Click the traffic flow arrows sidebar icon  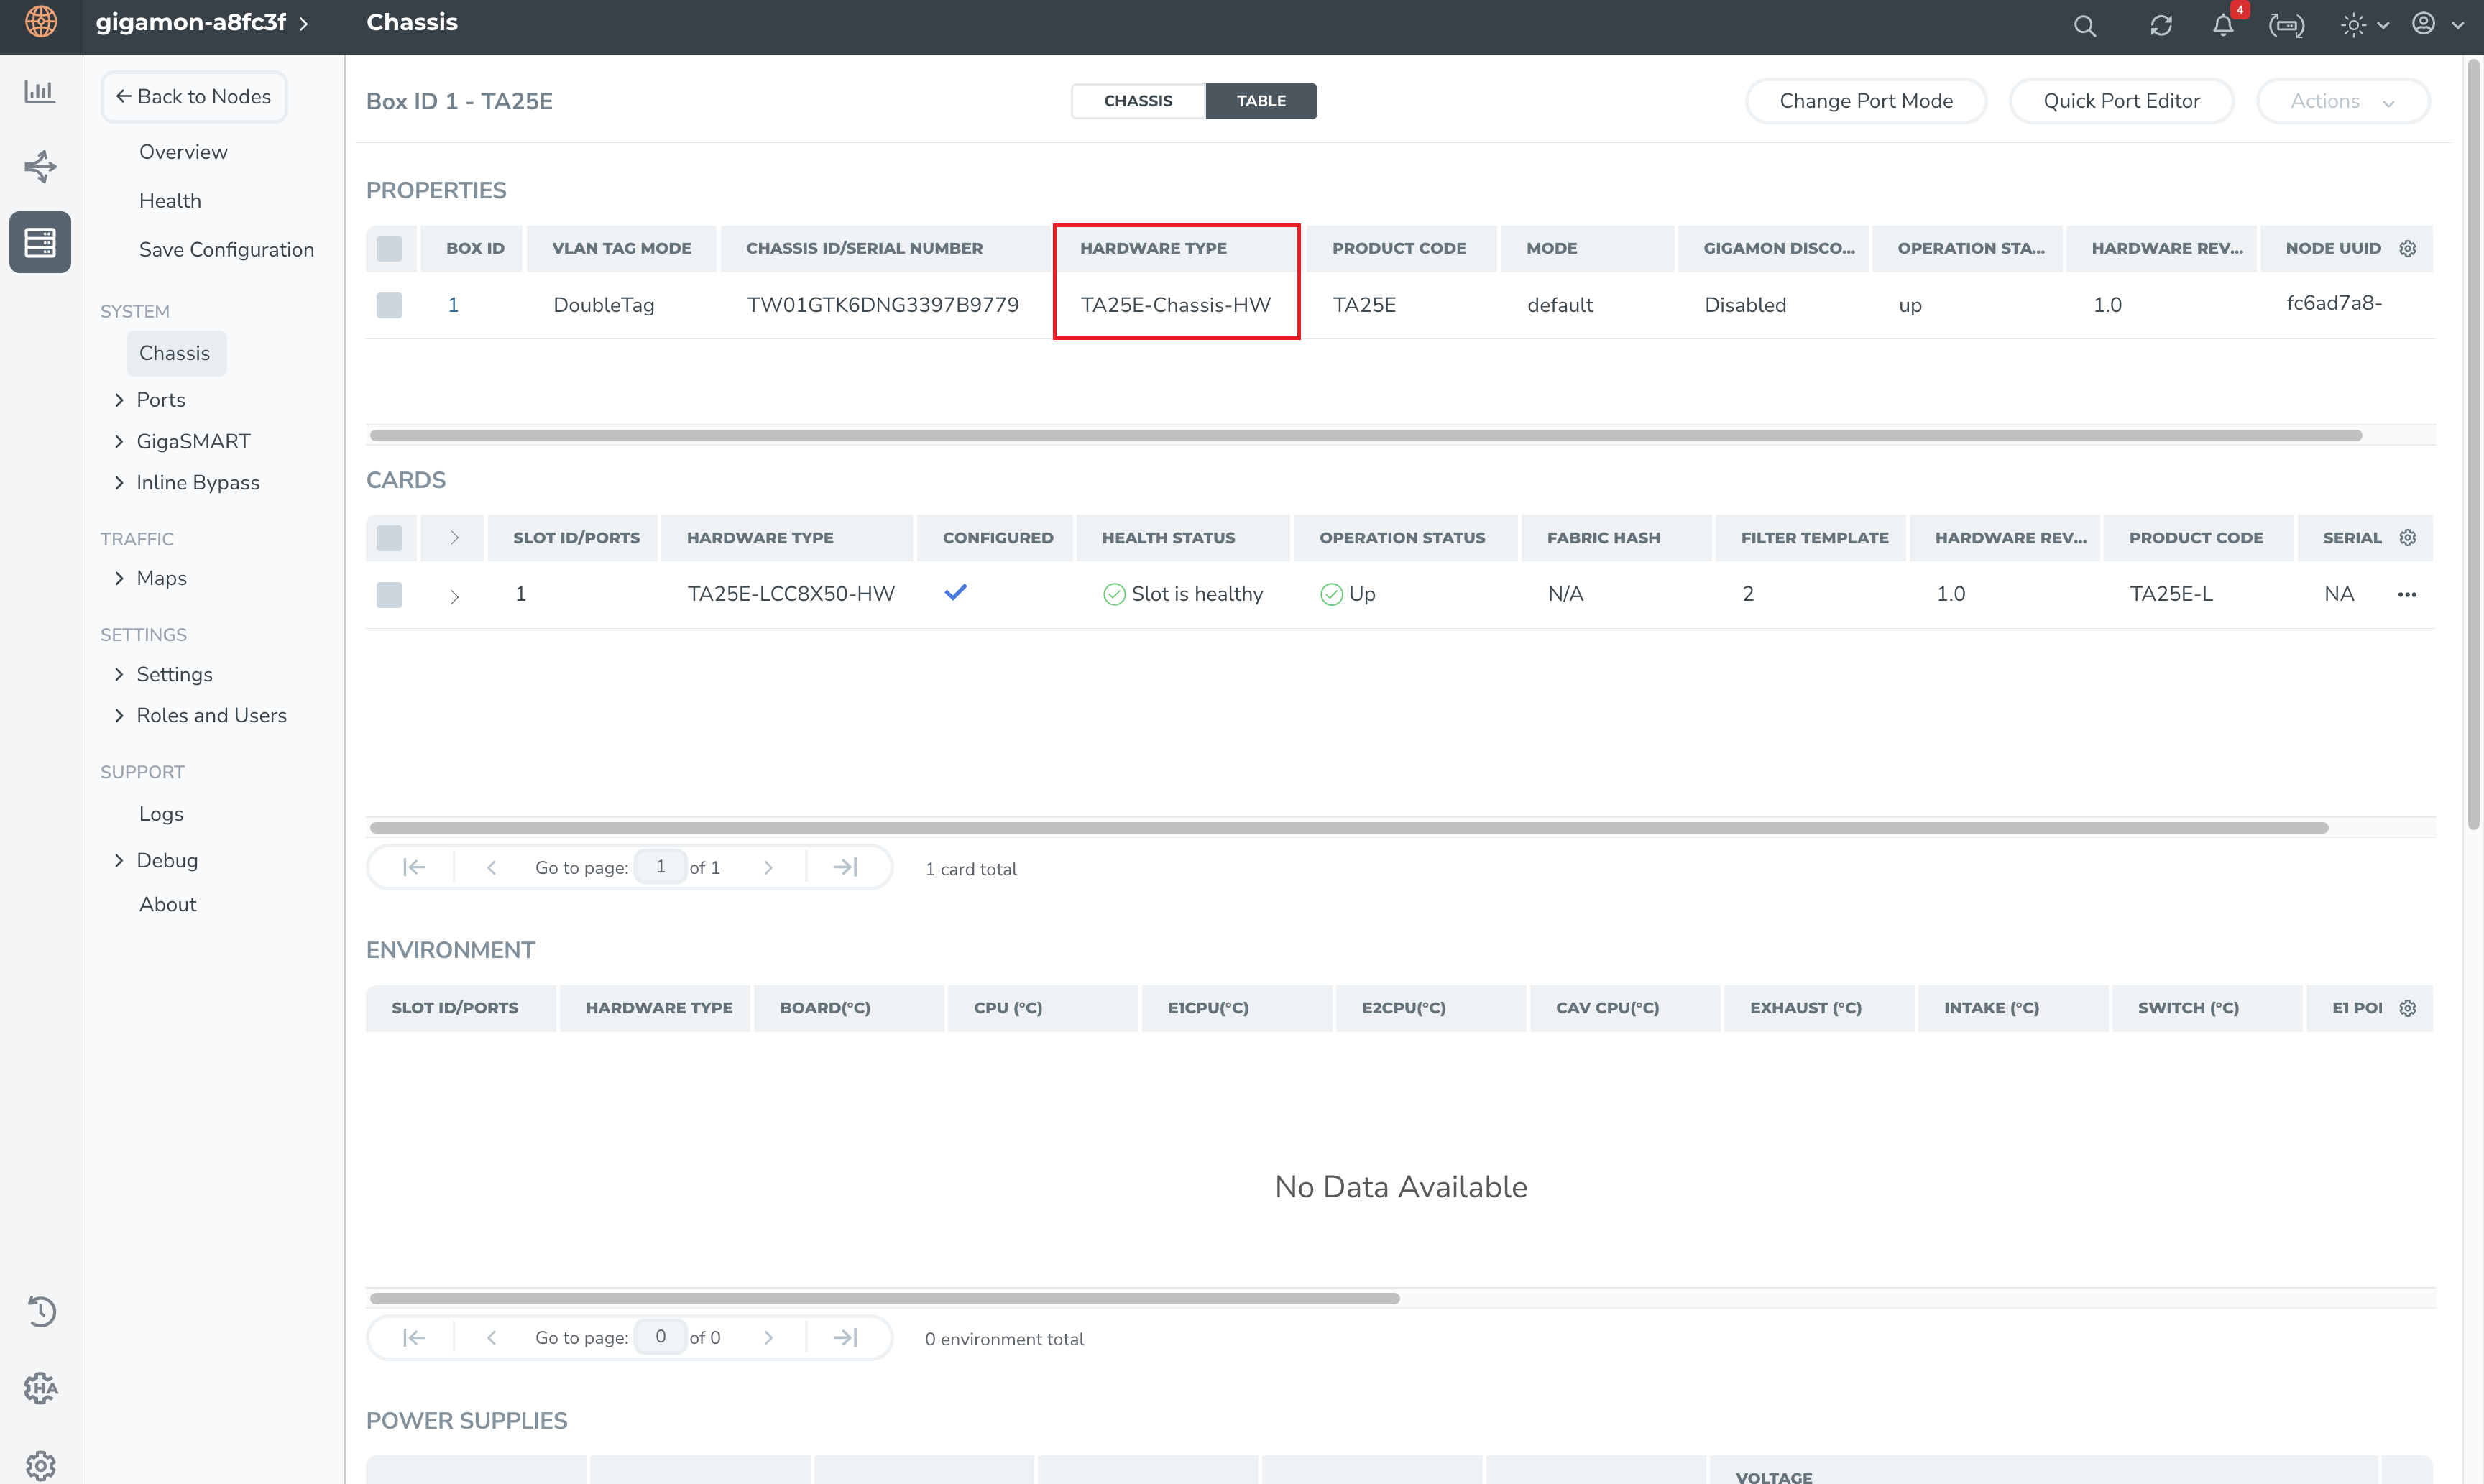tap(40, 166)
